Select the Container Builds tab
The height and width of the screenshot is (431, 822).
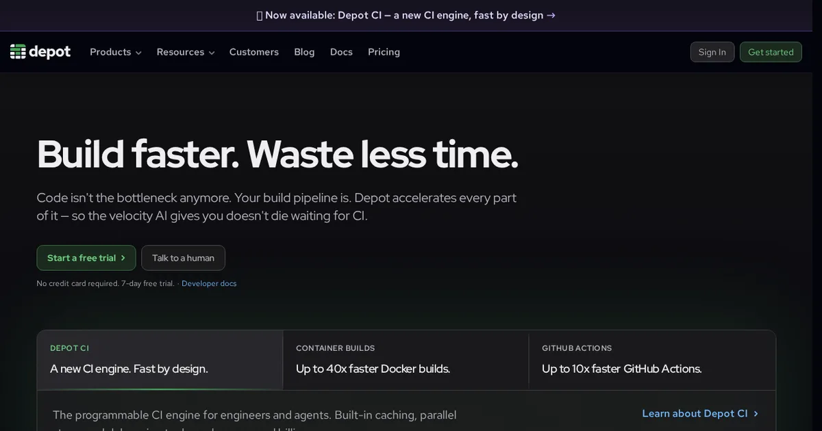pos(406,361)
